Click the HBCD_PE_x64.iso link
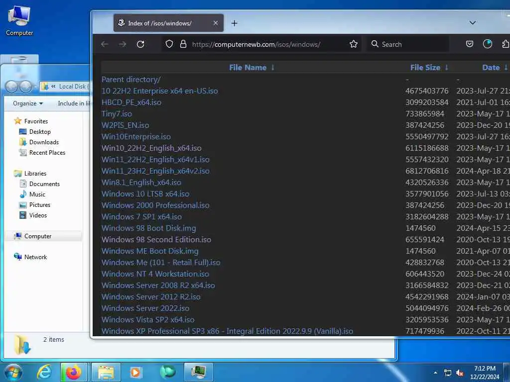 131,102
